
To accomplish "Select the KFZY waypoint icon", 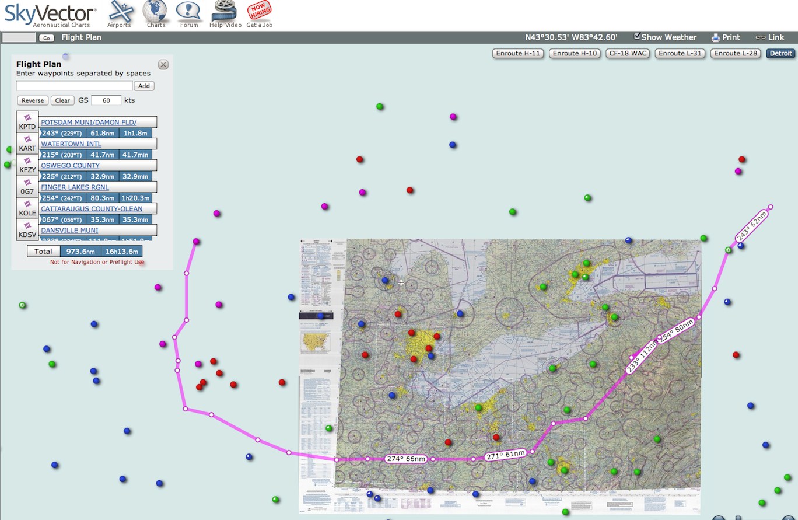I will (x=27, y=165).
